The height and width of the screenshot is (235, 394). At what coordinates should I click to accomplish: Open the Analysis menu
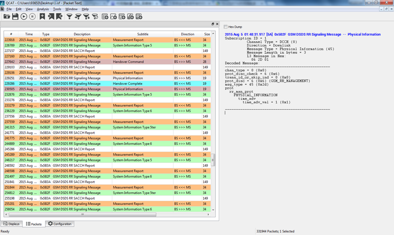43,9
